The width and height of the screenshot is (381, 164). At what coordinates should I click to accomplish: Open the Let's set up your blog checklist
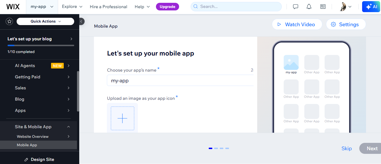click(40, 39)
